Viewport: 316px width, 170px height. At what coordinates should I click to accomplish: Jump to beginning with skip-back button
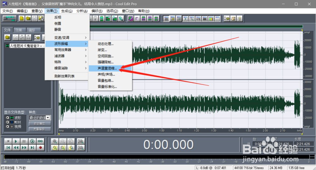pos(8,148)
